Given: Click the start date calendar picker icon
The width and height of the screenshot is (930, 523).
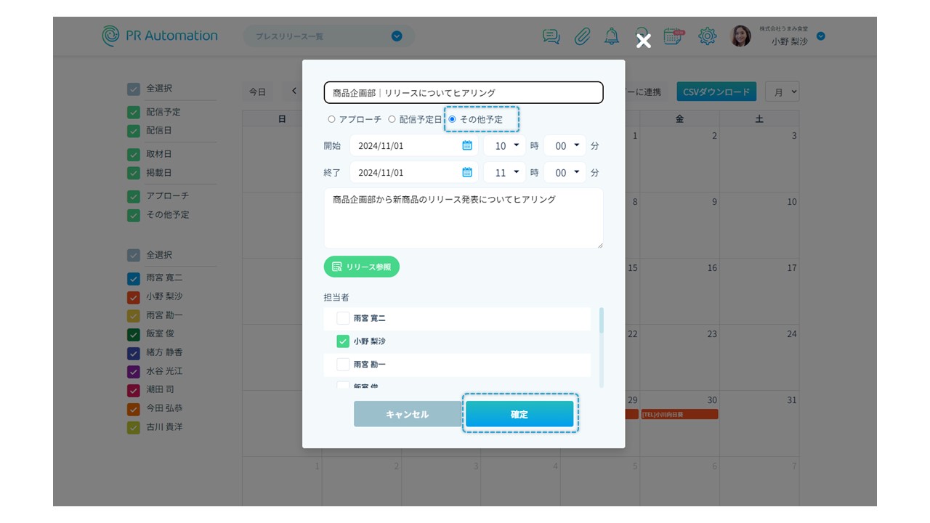Looking at the screenshot, I should (467, 145).
